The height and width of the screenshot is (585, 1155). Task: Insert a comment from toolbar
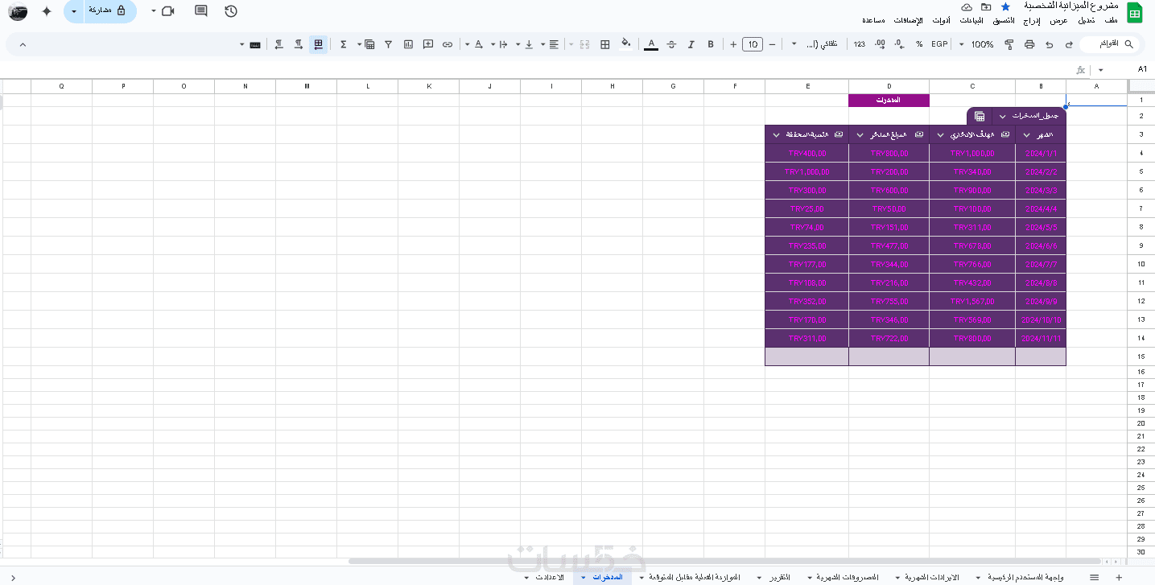428,44
